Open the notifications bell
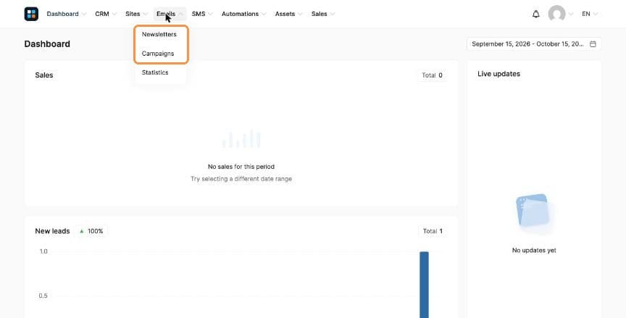 click(x=535, y=14)
